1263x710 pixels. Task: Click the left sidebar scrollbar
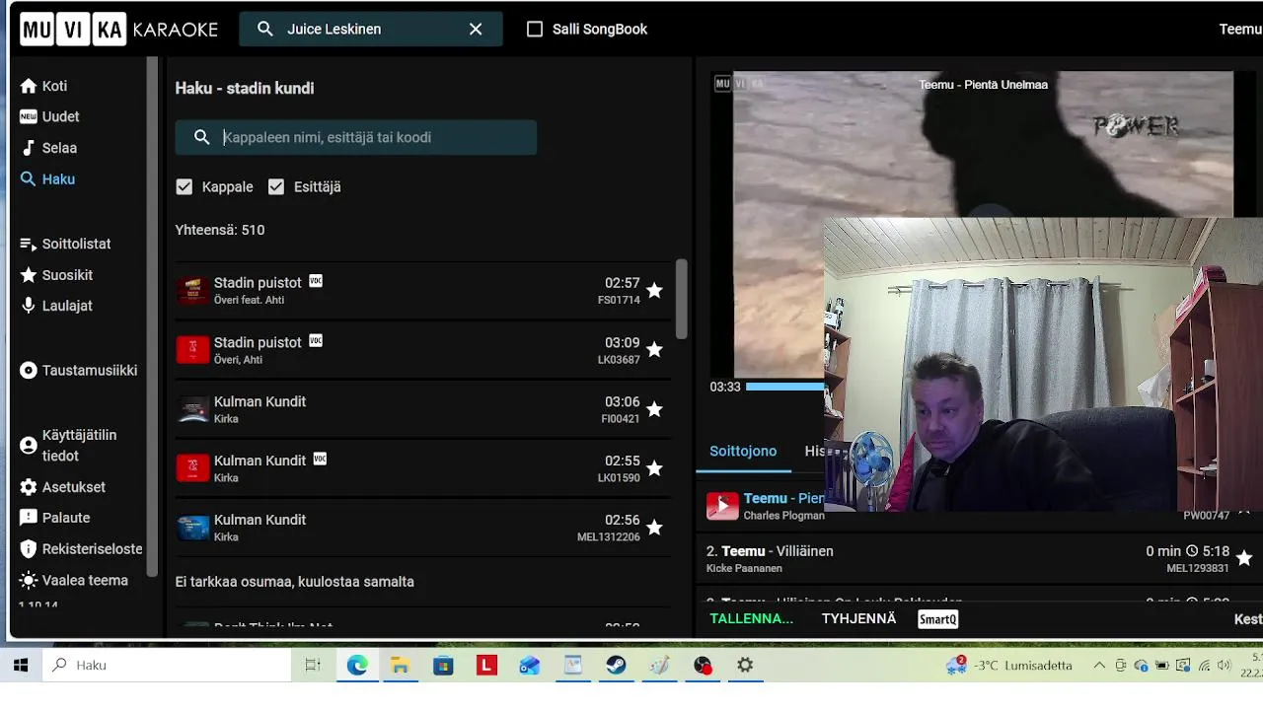(152, 316)
